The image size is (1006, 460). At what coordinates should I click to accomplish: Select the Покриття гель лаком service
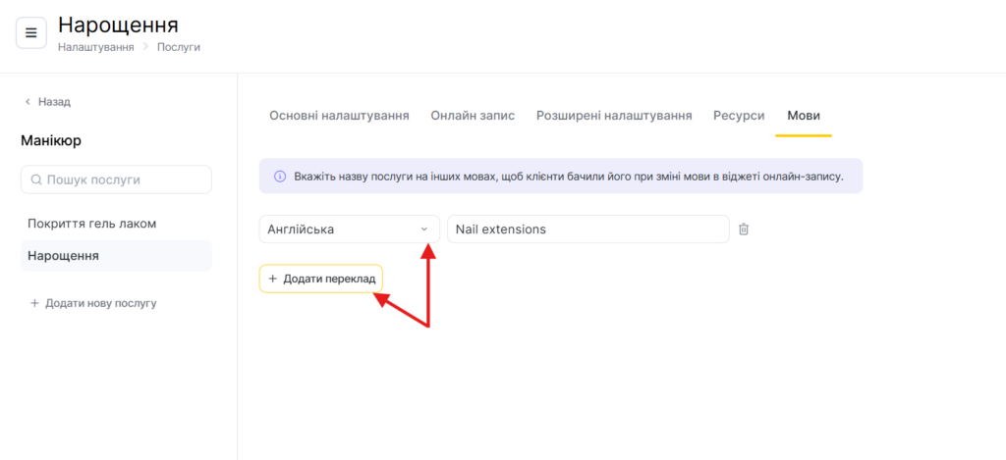coord(91,224)
